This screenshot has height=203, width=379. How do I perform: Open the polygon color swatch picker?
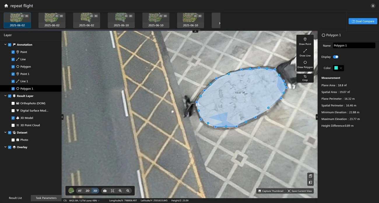point(338,68)
